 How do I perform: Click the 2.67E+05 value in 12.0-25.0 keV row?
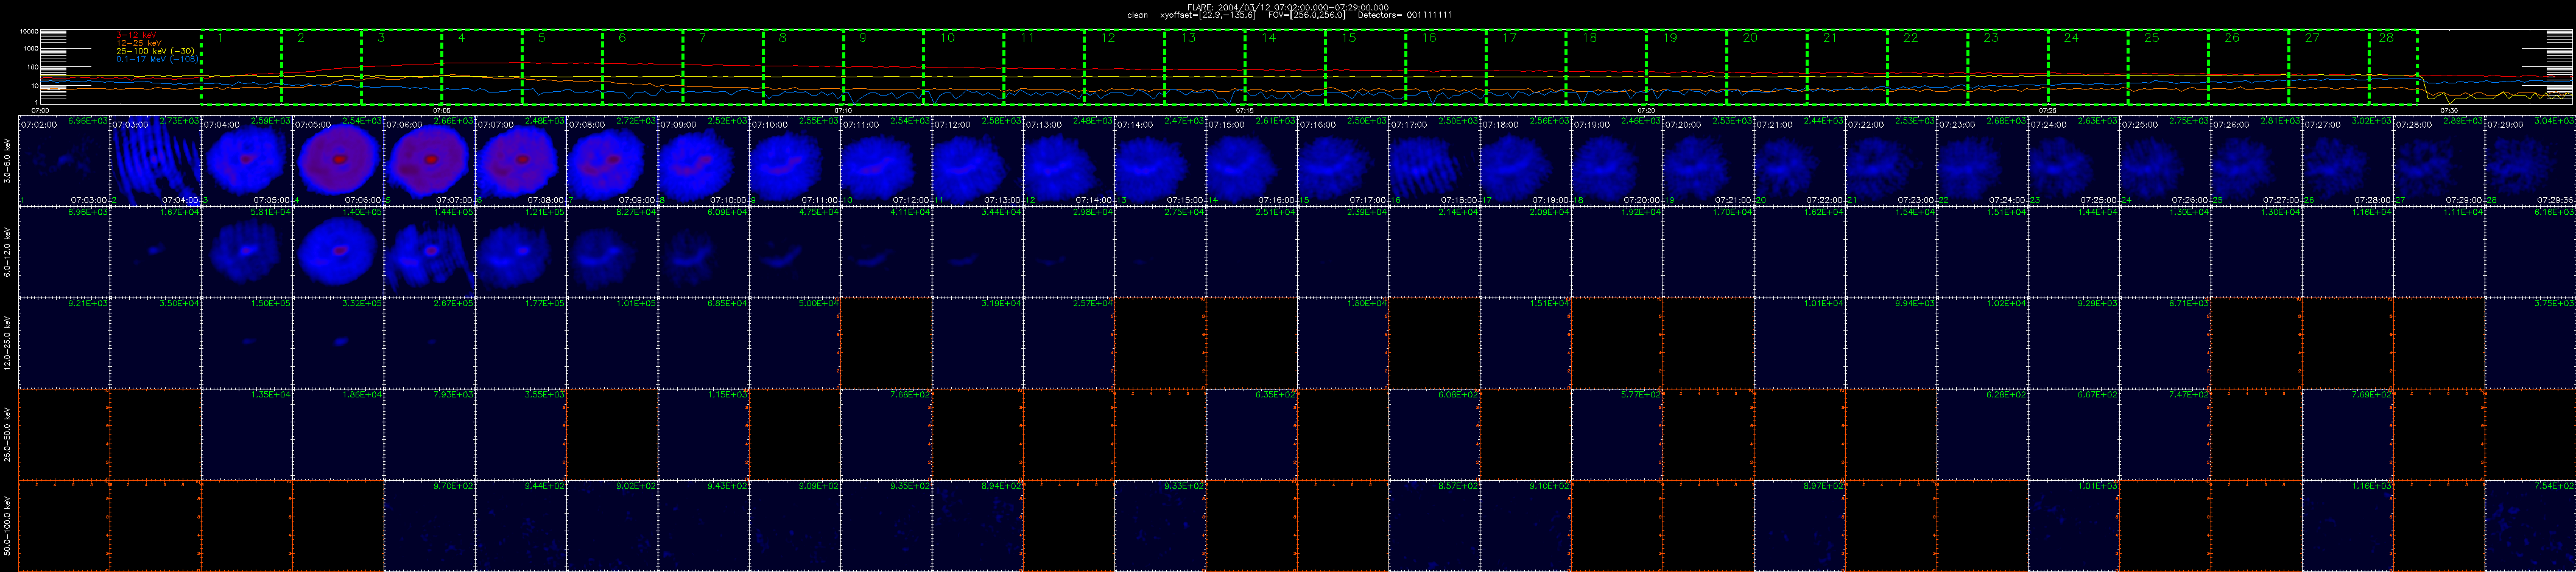coord(454,303)
